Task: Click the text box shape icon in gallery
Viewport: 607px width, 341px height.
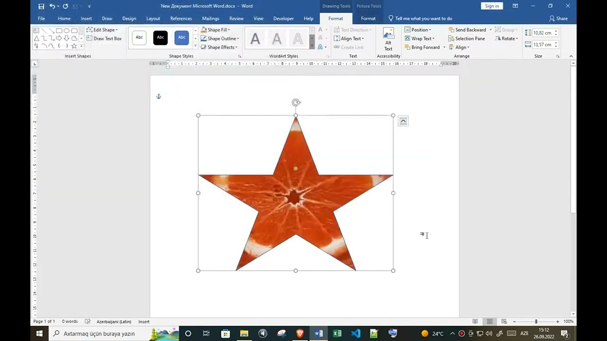Action: pyautogui.click(x=36, y=30)
